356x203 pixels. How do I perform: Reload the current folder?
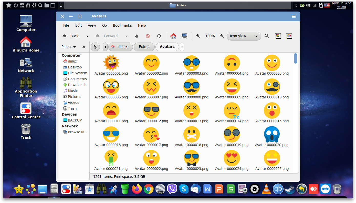(x=159, y=36)
